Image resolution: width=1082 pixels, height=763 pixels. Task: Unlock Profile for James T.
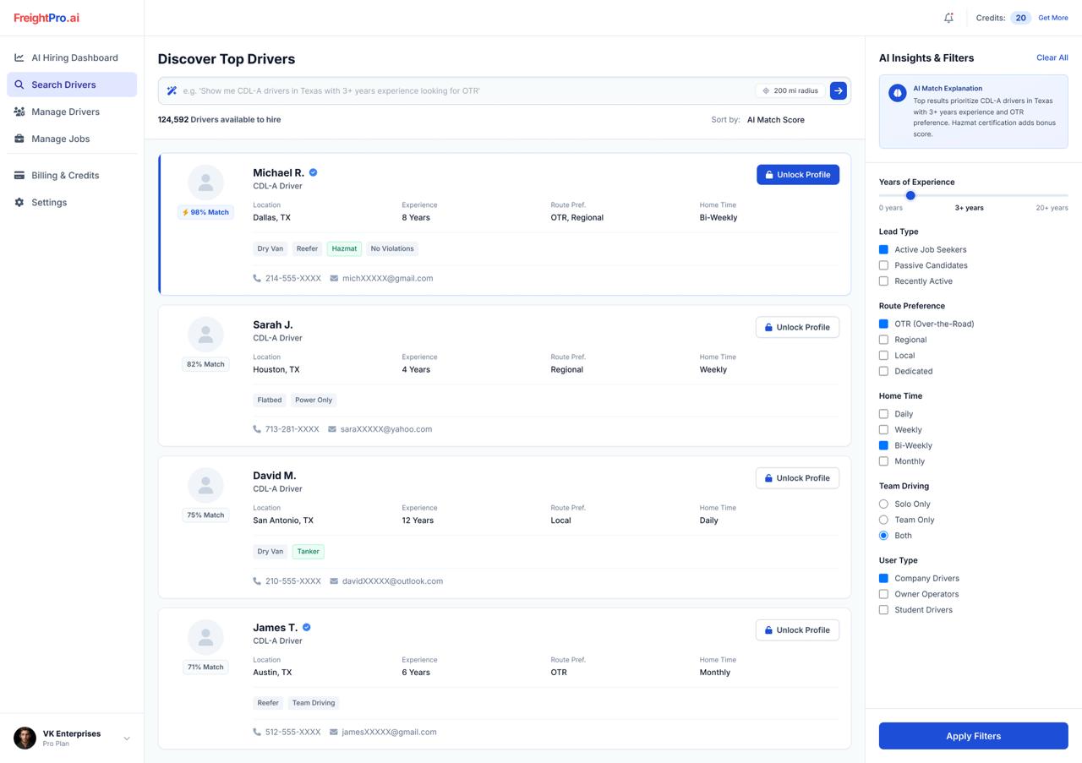tap(797, 630)
